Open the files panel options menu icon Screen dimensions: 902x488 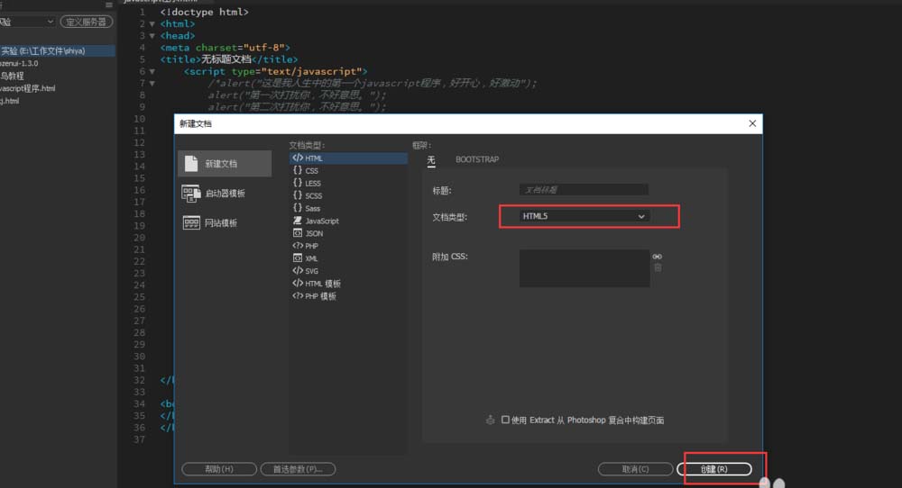click(109, 5)
